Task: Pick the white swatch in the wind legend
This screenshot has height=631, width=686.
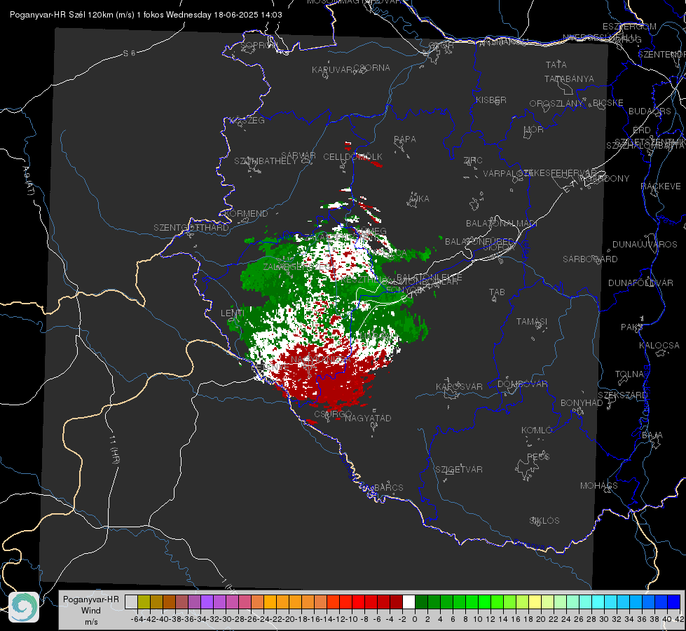Action: 409,602
